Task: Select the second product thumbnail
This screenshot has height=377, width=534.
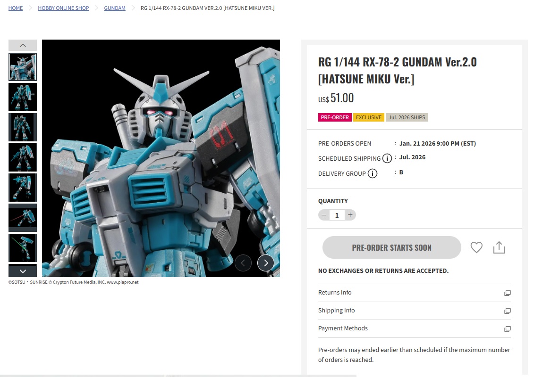Action: tap(23, 97)
